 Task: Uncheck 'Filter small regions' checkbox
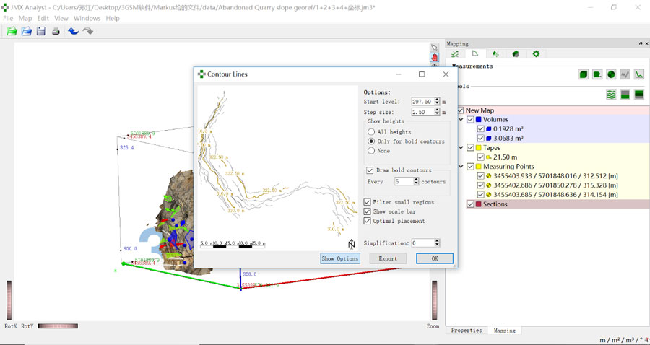click(x=368, y=202)
